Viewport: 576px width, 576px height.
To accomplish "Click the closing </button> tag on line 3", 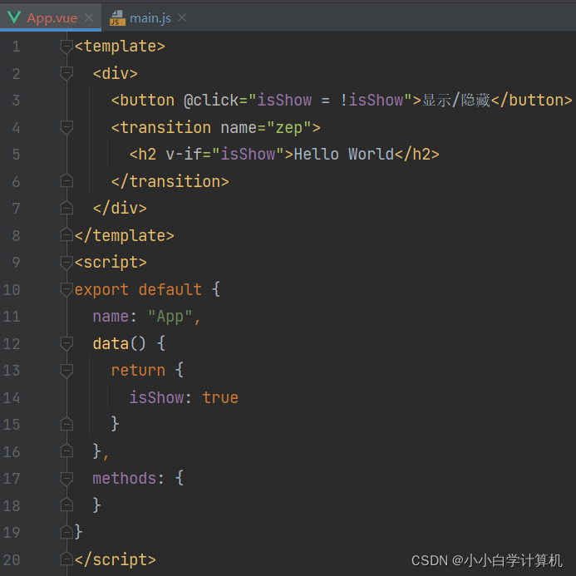I will 532,101.
